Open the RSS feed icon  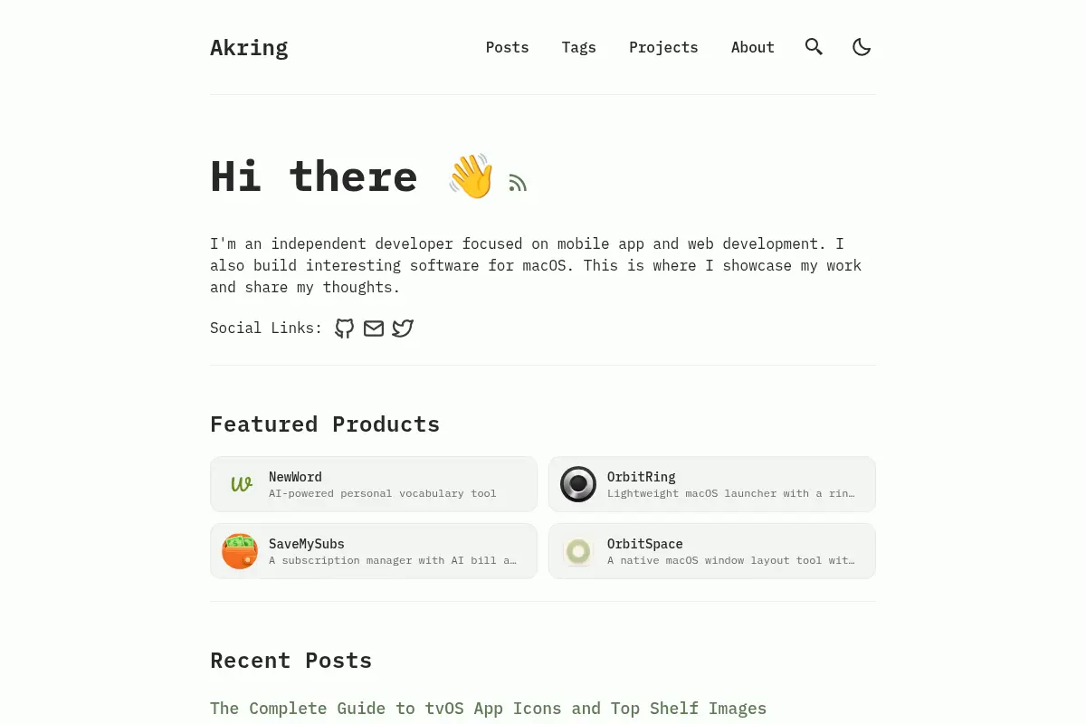pyautogui.click(x=518, y=184)
